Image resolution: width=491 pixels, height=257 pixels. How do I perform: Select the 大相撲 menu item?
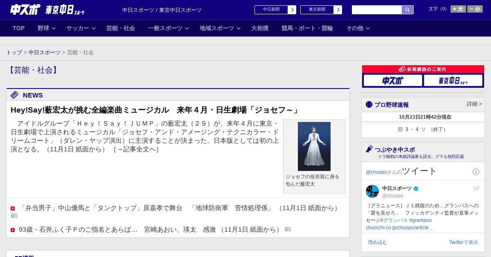tap(260, 28)
